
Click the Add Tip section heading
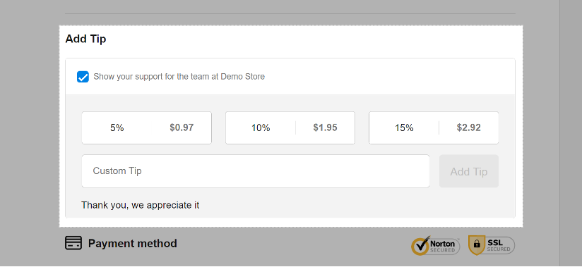pyautogui.click(x=85, y=39)
